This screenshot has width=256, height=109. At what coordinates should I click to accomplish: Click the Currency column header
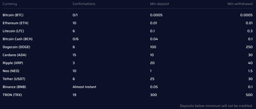pos(10,4)
